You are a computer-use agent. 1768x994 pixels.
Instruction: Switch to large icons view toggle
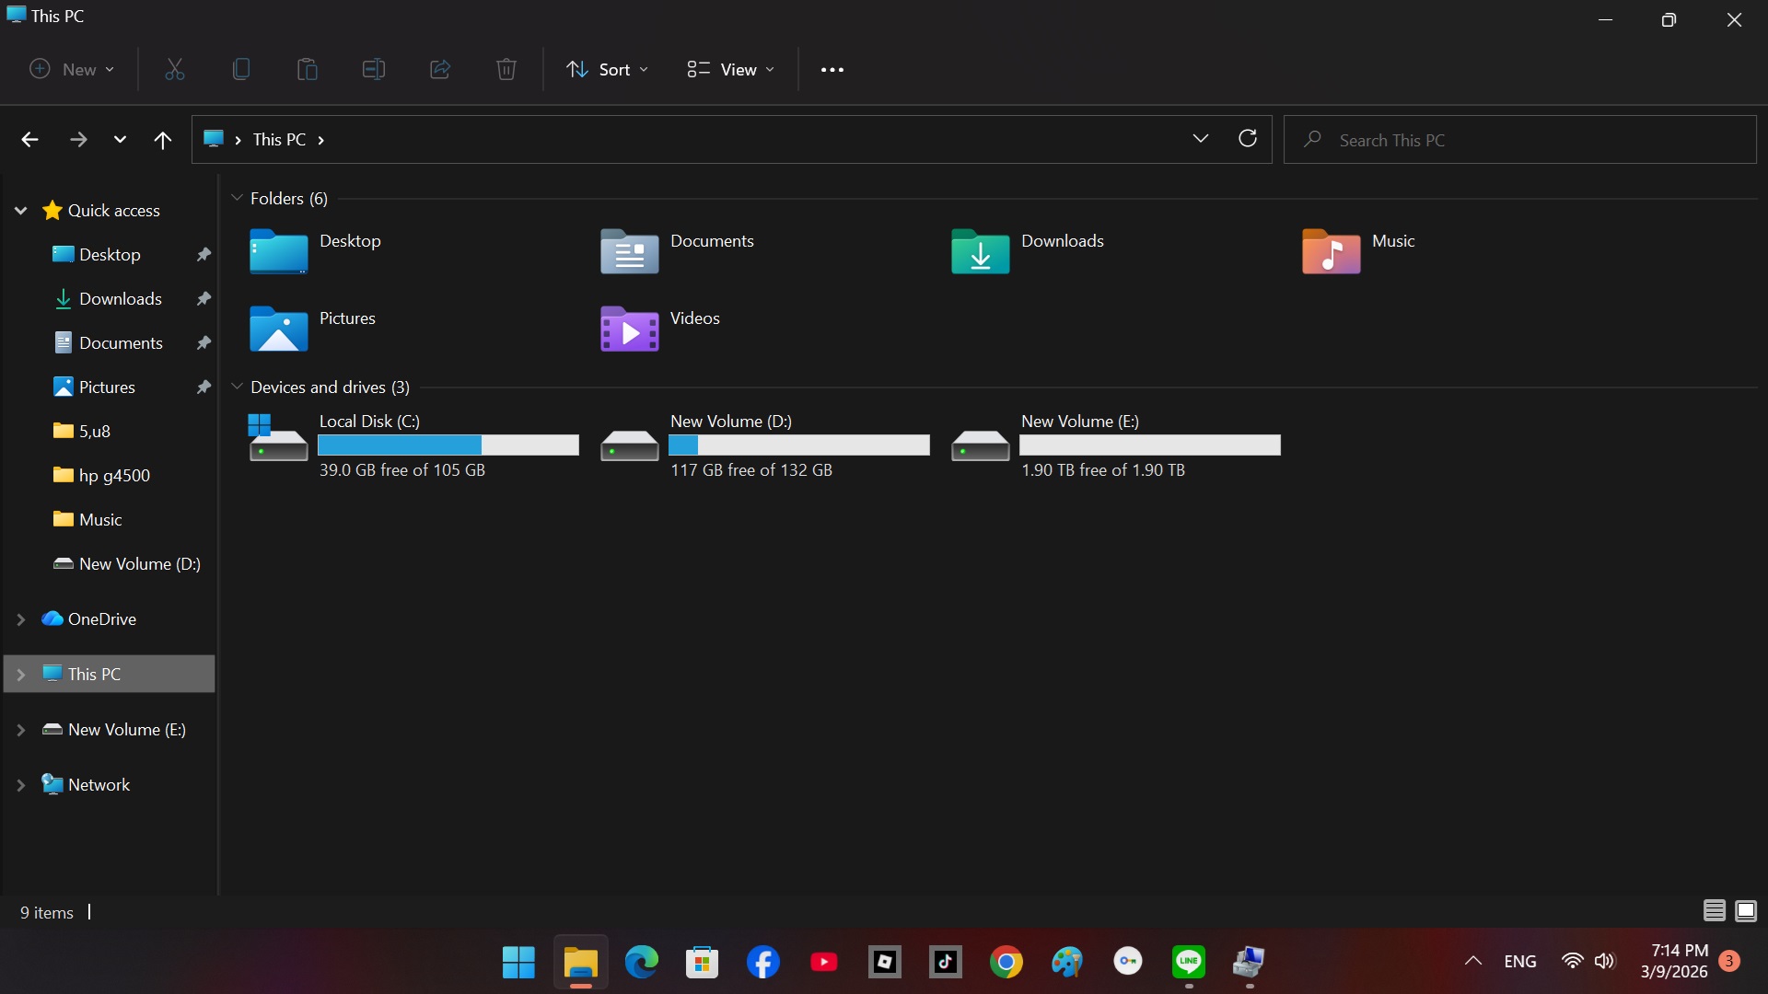[x=1746, y=911]
